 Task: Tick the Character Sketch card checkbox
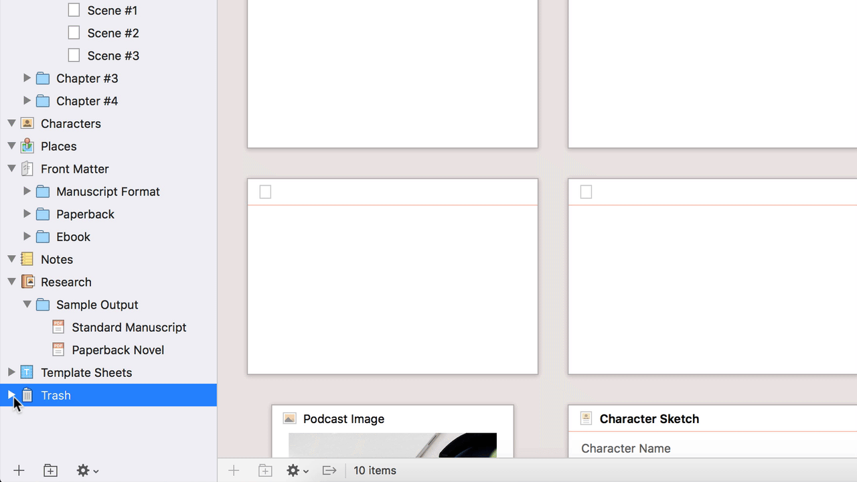tap(586, 418)
